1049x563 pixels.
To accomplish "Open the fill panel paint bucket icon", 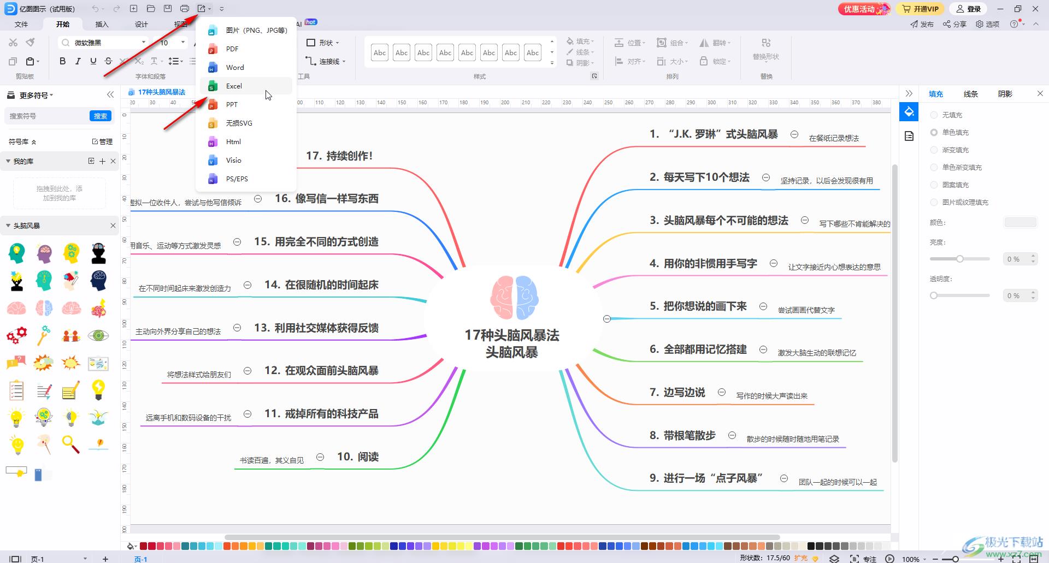I will pos(909,112).
